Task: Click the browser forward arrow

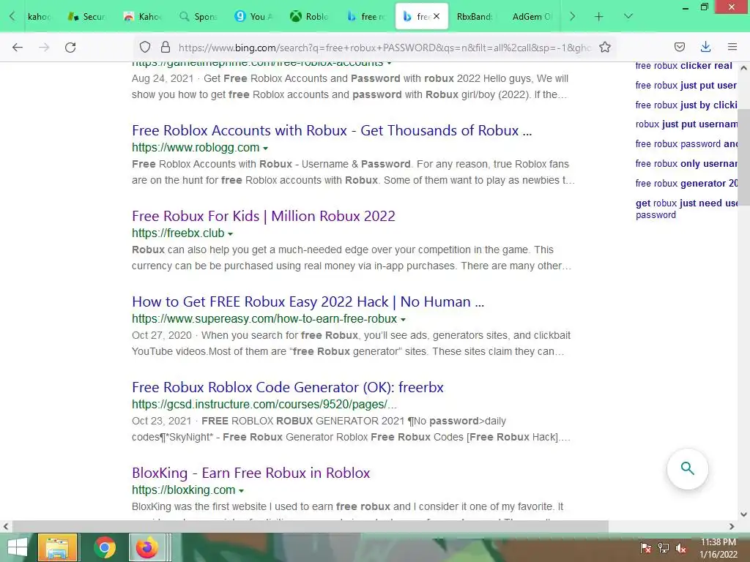Action: 44,48
